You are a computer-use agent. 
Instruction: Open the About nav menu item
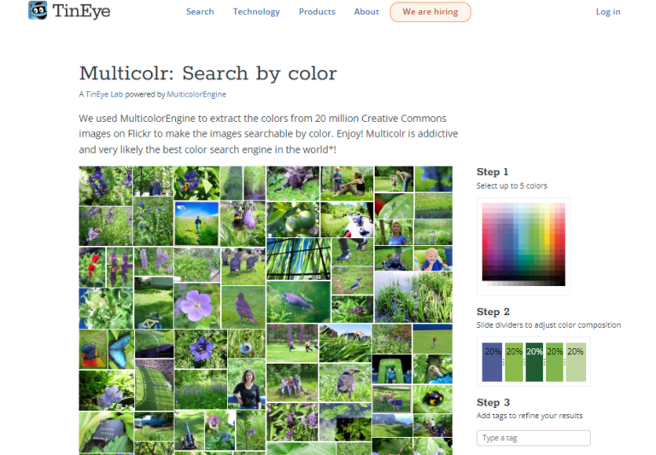click(x=366, y=12)
